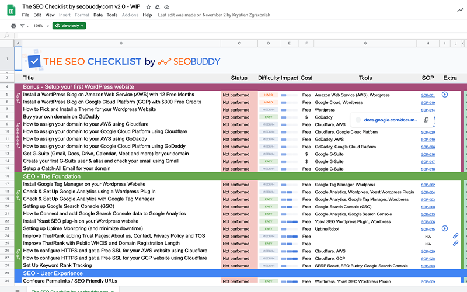Open the SOP-001 link
The height and width of the screenshot is (292, 467).
point(428,95)
